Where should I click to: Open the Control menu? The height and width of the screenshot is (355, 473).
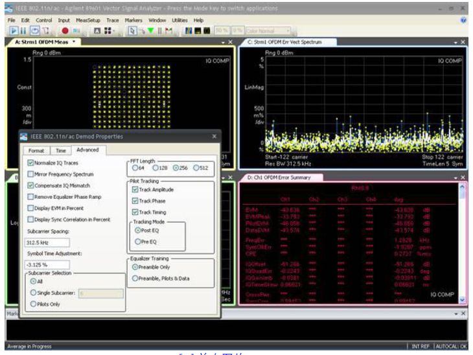pos(44,20)
